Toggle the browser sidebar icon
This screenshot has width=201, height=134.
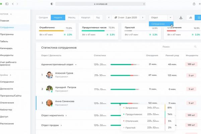pyautogui.click(x=7, y=4)
